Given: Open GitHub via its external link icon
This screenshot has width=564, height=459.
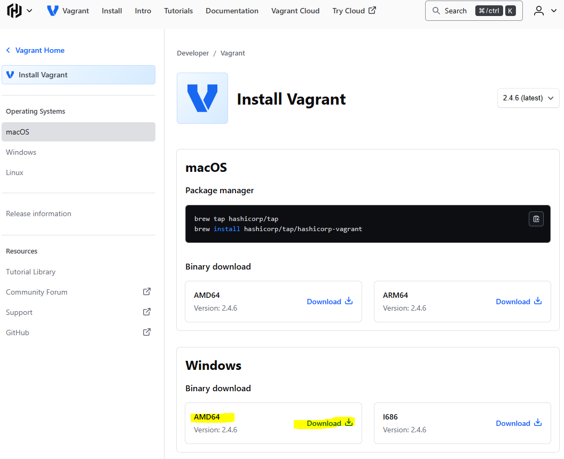Looking at the screenshot, I should tap(146, 332).
